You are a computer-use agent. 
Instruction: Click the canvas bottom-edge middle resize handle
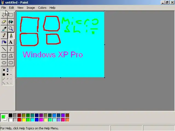point(60,78)
